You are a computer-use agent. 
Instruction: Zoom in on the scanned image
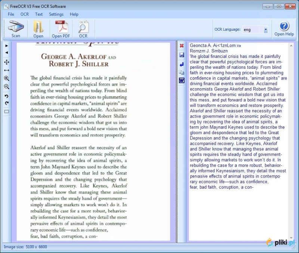(x=7, y=78)
